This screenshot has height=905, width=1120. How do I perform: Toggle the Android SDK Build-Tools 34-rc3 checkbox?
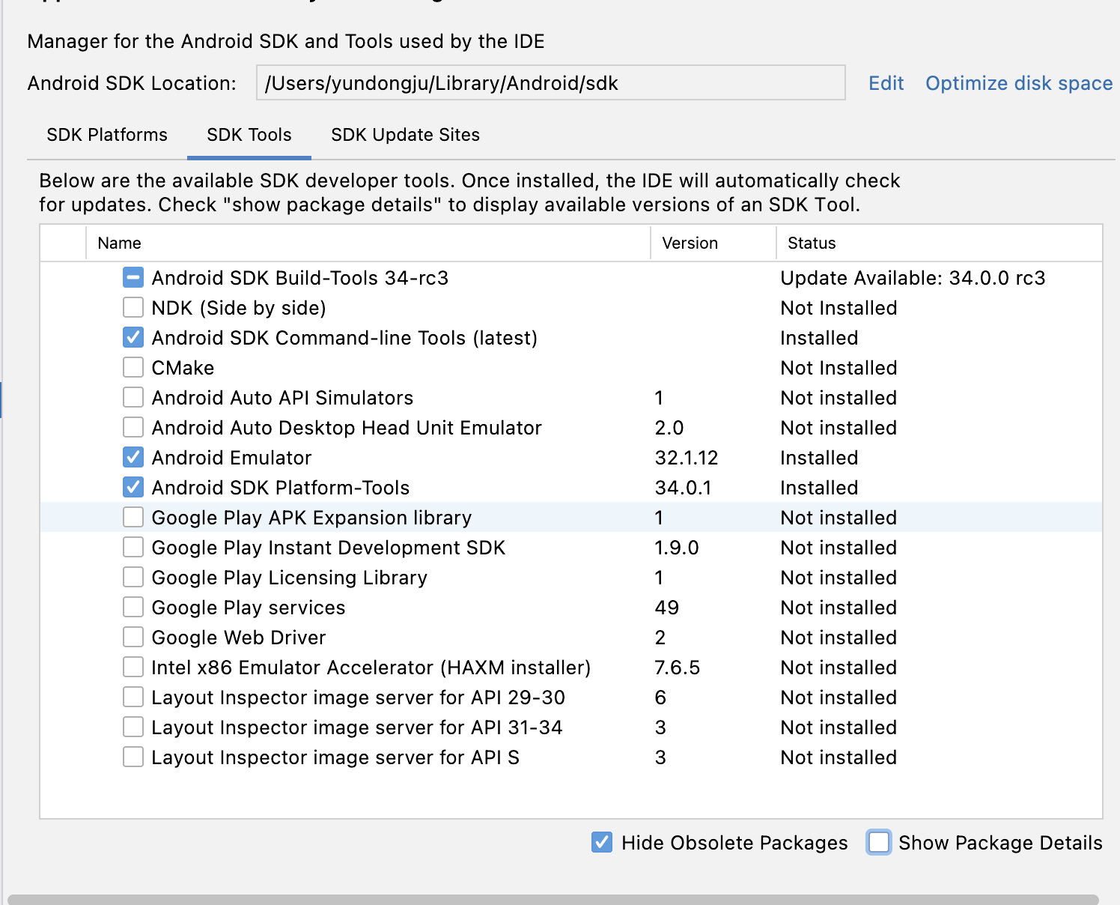pyautogui.click(x=133, y=278)
